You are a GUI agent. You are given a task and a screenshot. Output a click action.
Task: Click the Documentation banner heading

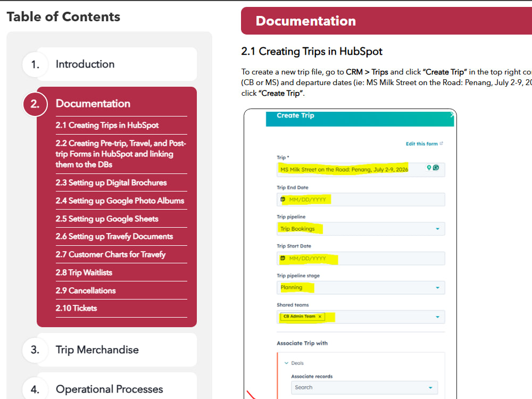click(x=306, y=21)
